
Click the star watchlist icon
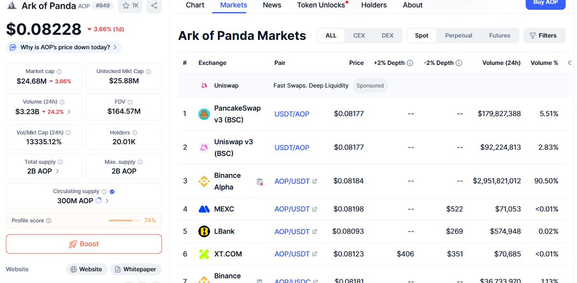point(126,6)
